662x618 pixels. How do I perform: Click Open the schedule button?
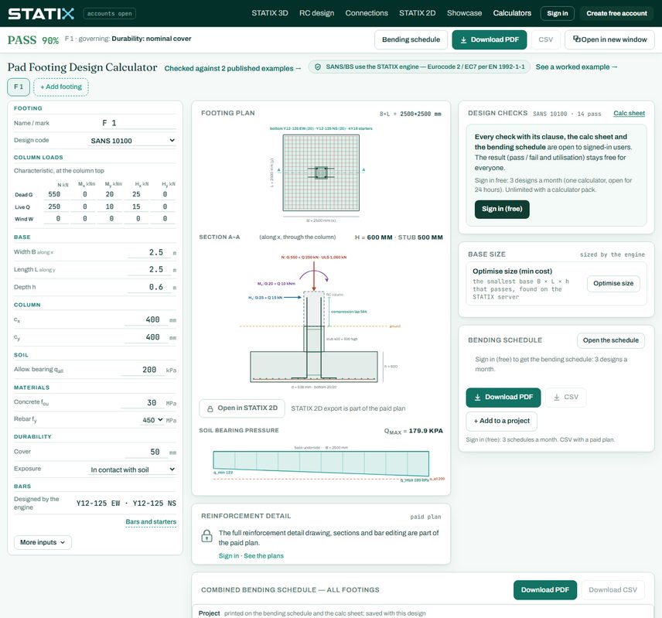[x=610, y=340]
